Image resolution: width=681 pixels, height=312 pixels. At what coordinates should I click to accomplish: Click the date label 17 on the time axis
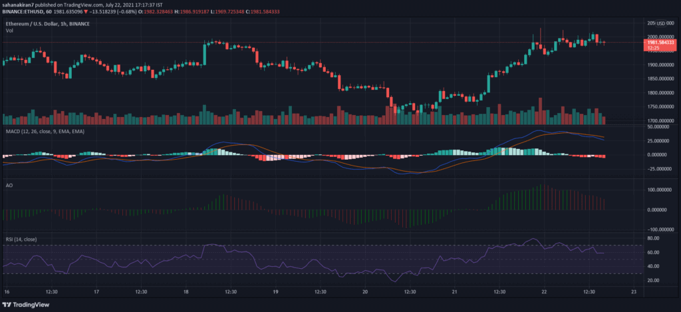(96, 291)
